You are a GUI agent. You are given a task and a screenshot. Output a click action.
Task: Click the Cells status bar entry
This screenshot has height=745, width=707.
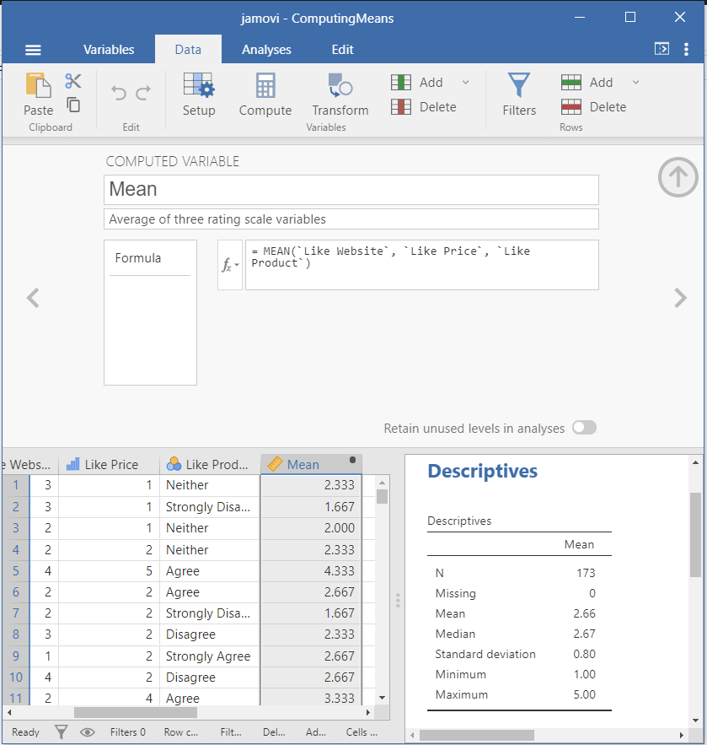point(362,732)
